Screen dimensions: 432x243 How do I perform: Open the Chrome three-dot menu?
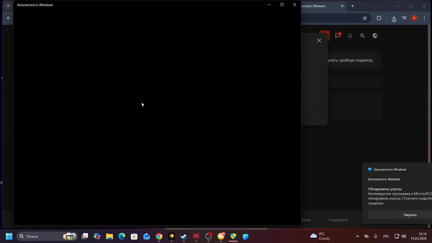click(x=425, y=18)
